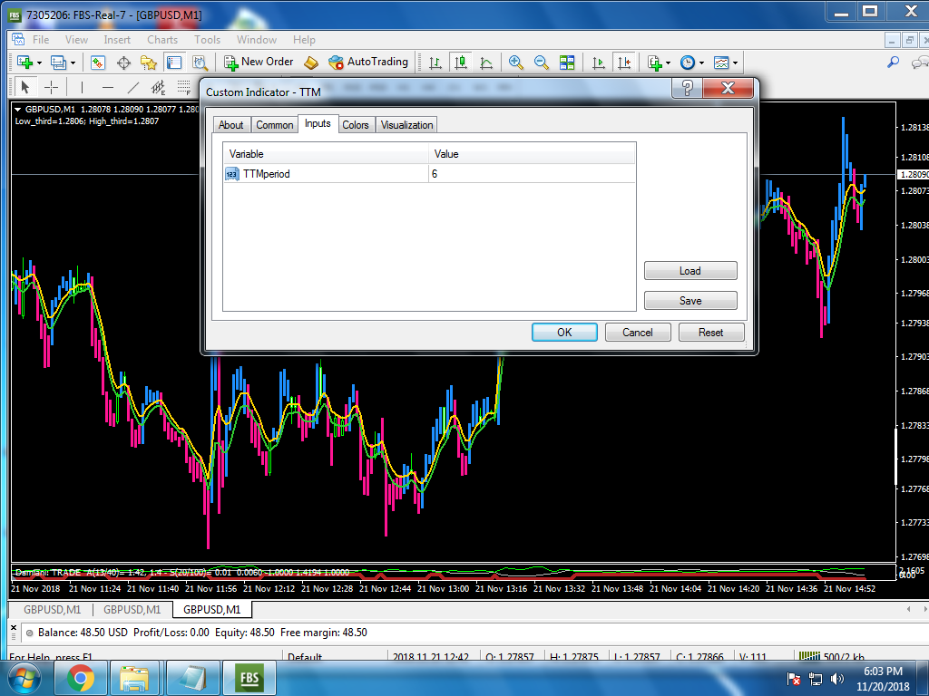Enable Auto Scroll chart icon
This screenshot has width=929, height=696.
[599, 63]
